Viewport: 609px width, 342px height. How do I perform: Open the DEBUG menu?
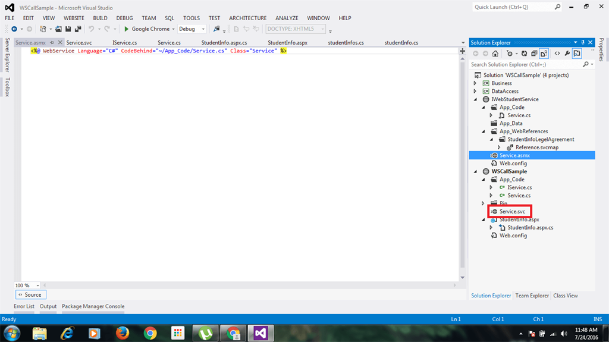pyautogui.click(x=124, y=18)
